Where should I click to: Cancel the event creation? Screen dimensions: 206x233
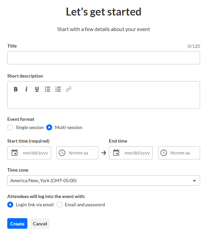coord(40,223)
